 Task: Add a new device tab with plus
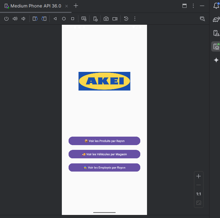point(76,6)
